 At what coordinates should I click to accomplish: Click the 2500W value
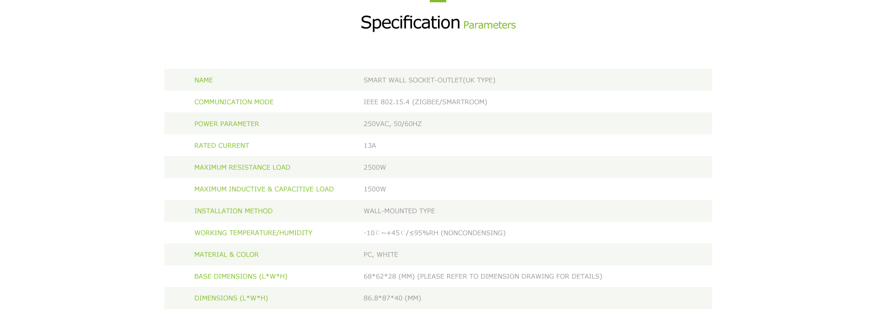(375, 167)
